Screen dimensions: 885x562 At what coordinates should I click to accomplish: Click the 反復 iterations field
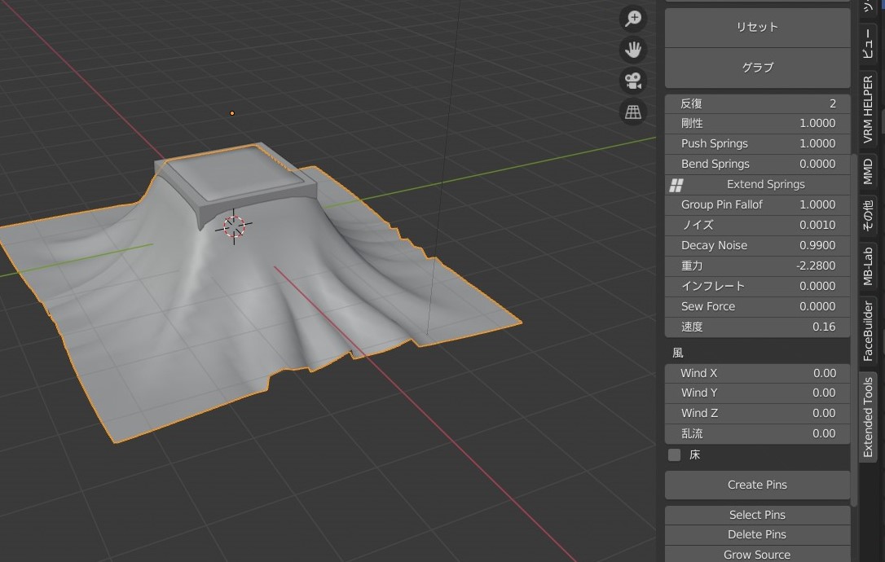pos(757,103)
